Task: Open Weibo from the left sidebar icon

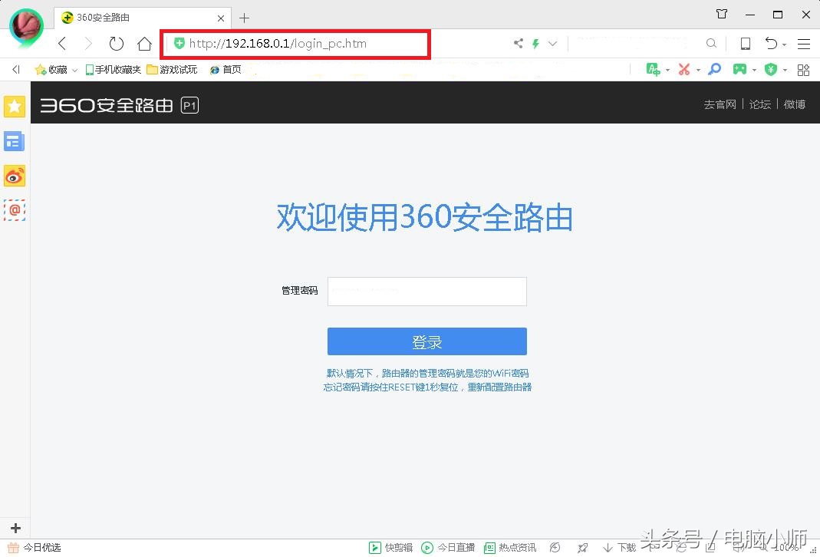Action: tap(15, 176)
